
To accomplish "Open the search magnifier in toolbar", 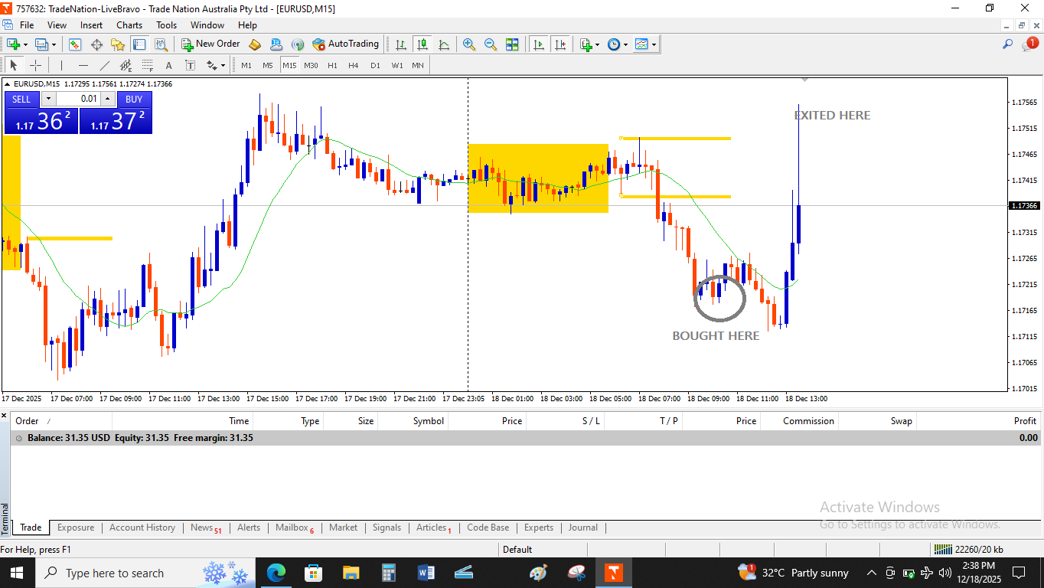I will pos(1008,44).
